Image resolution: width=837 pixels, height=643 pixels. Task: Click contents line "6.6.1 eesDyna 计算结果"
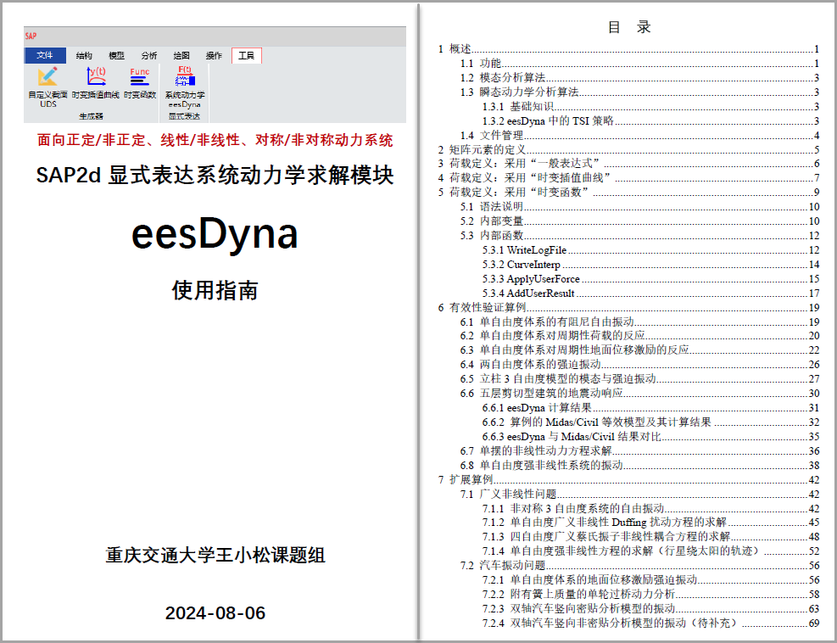click(x=651, y=408)
